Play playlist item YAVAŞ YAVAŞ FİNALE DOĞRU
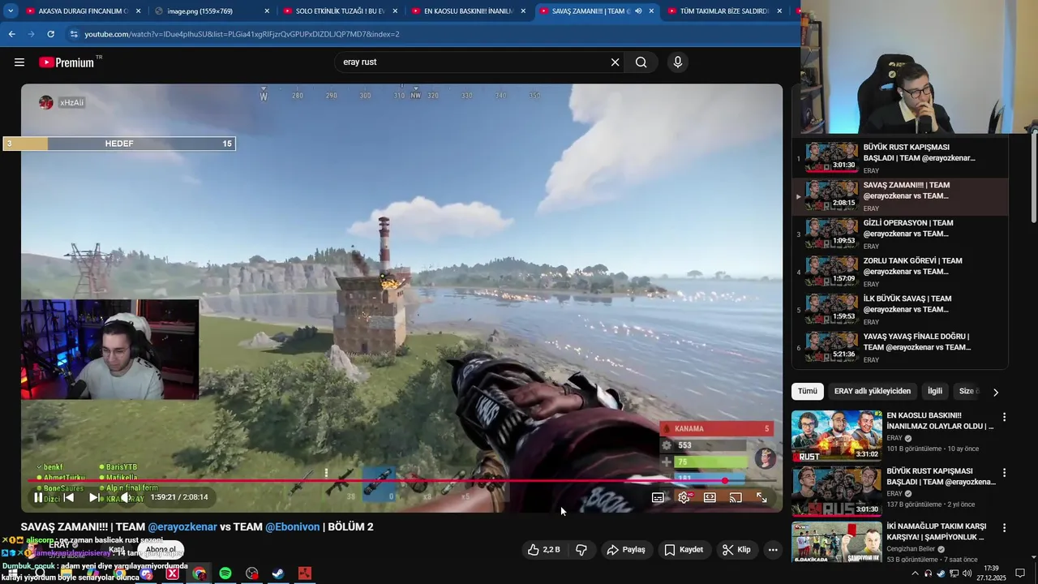 900,347
